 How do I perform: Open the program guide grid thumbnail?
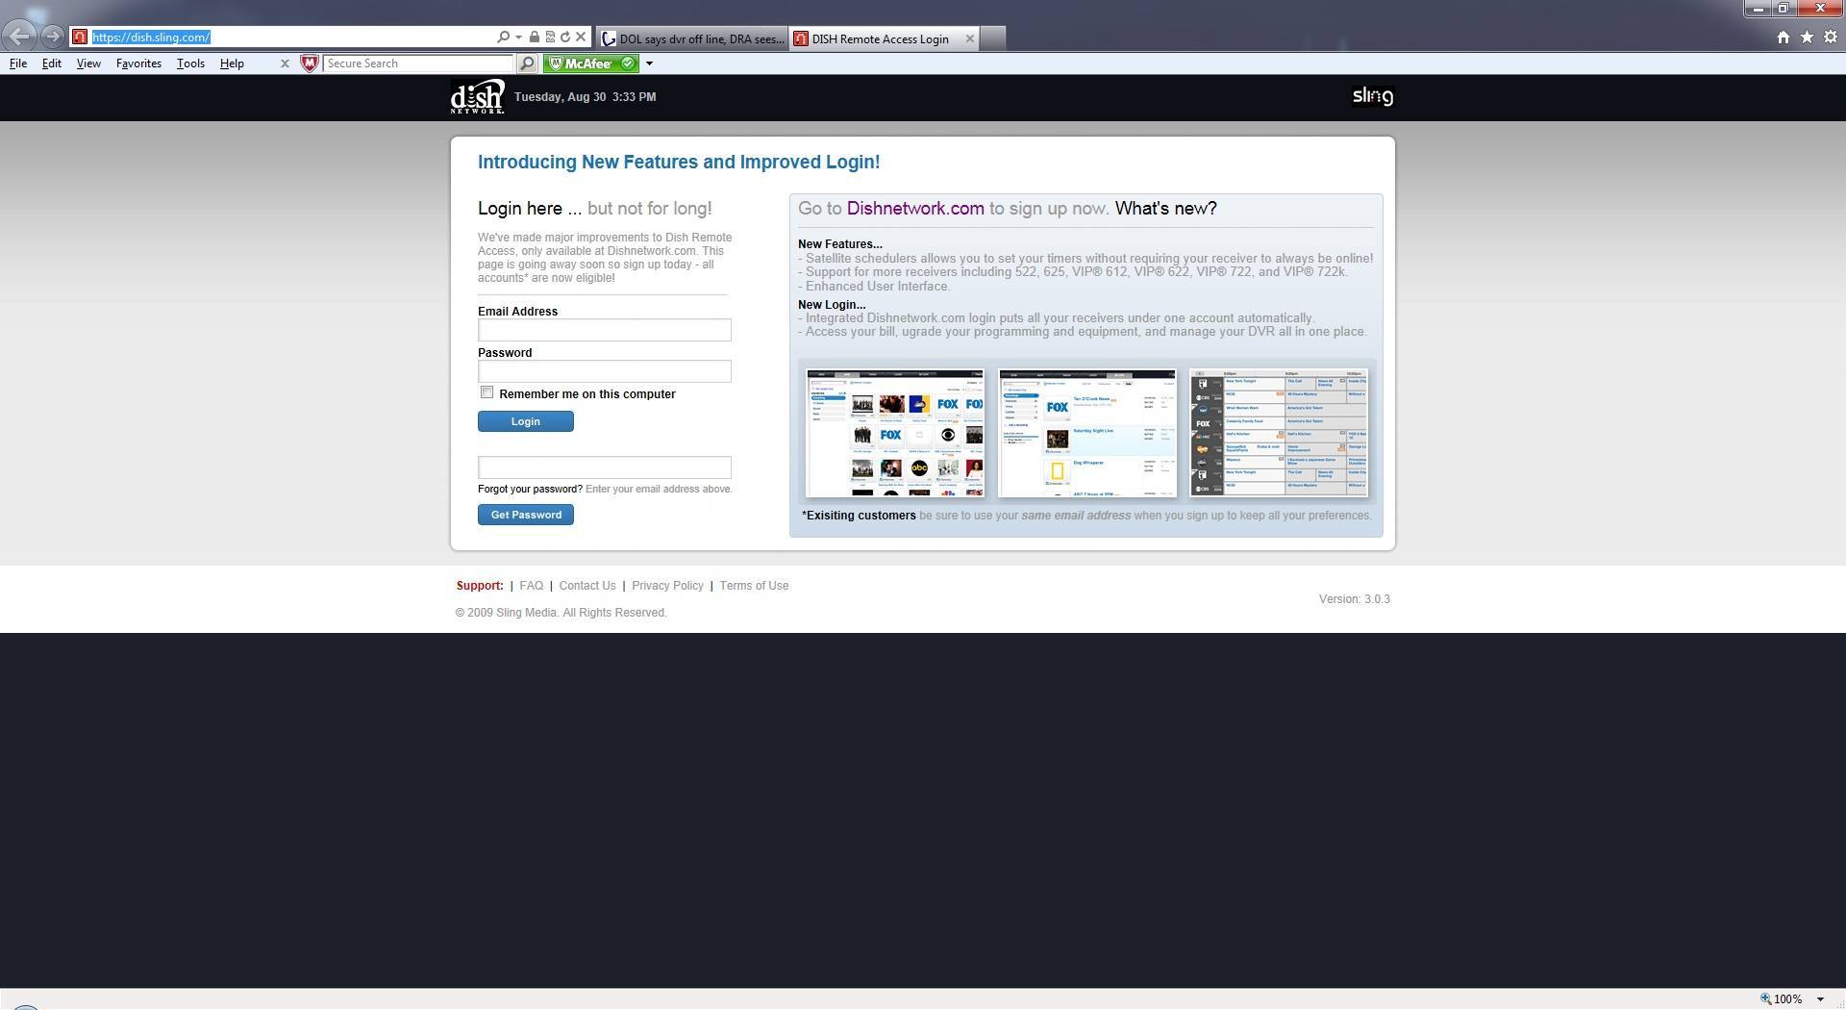pos(1279,433)
